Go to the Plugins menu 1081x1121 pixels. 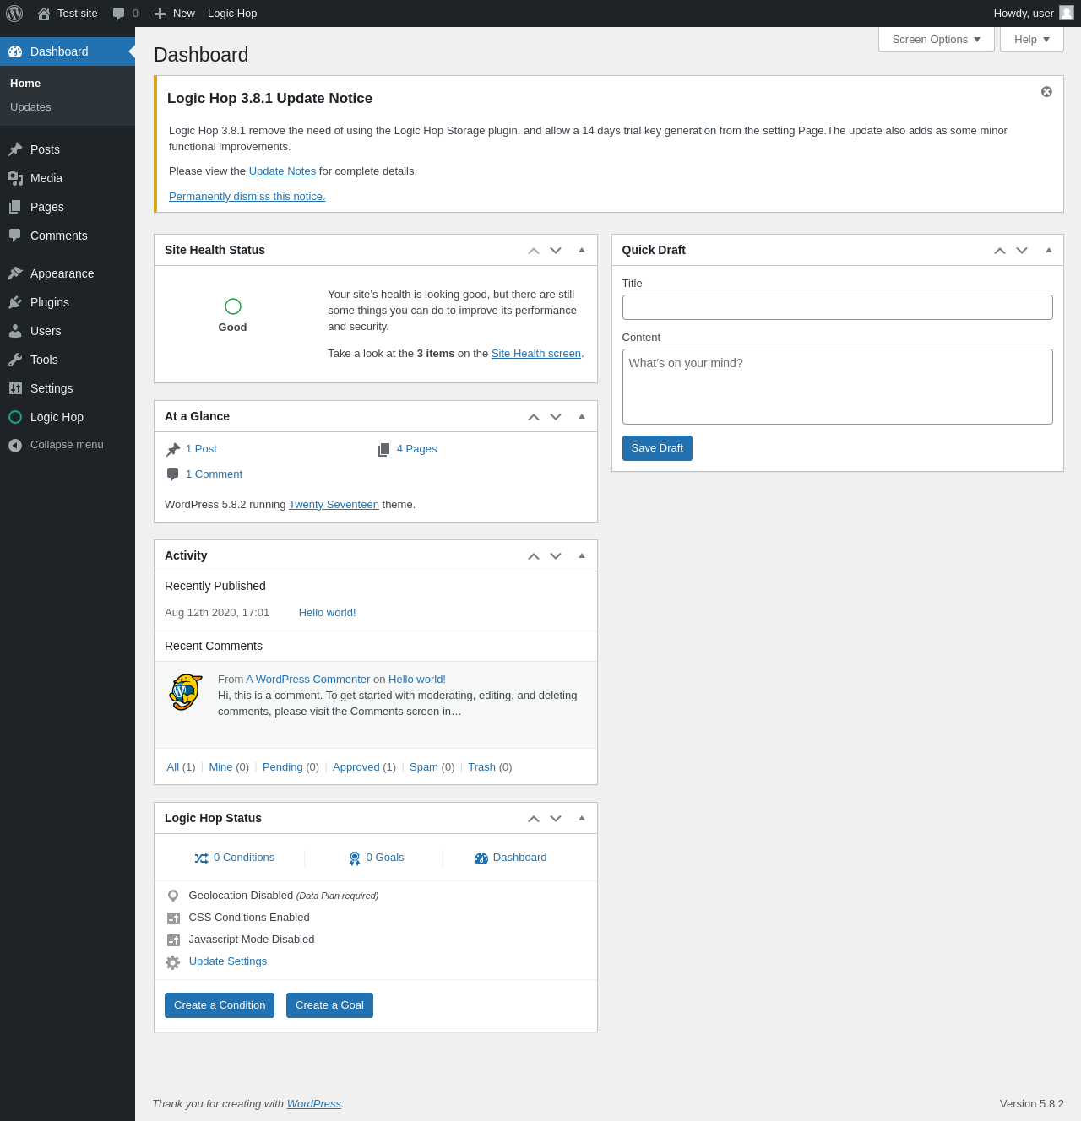point(68,302)
